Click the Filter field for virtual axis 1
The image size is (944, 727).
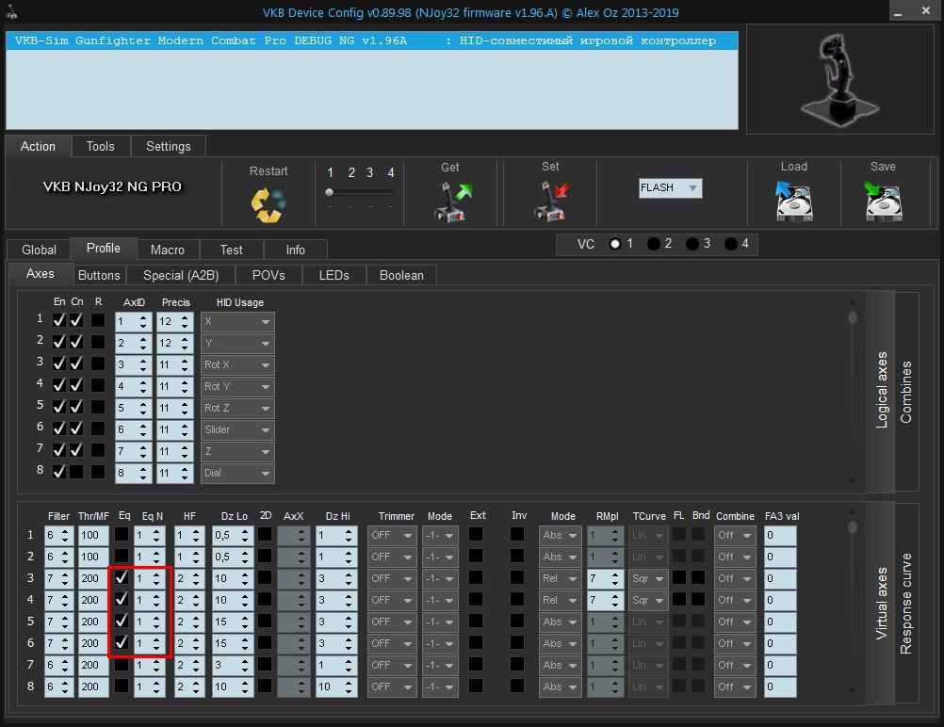coord(59,536)
